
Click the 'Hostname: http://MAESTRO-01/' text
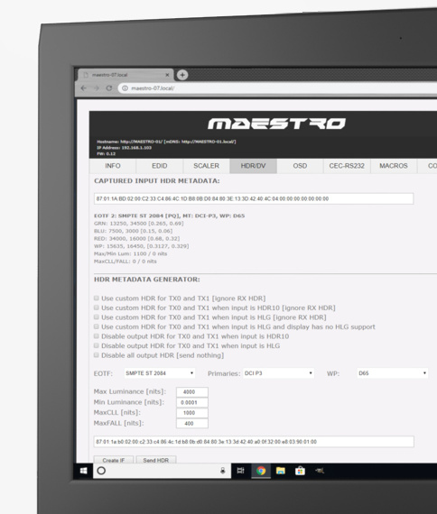166,142
